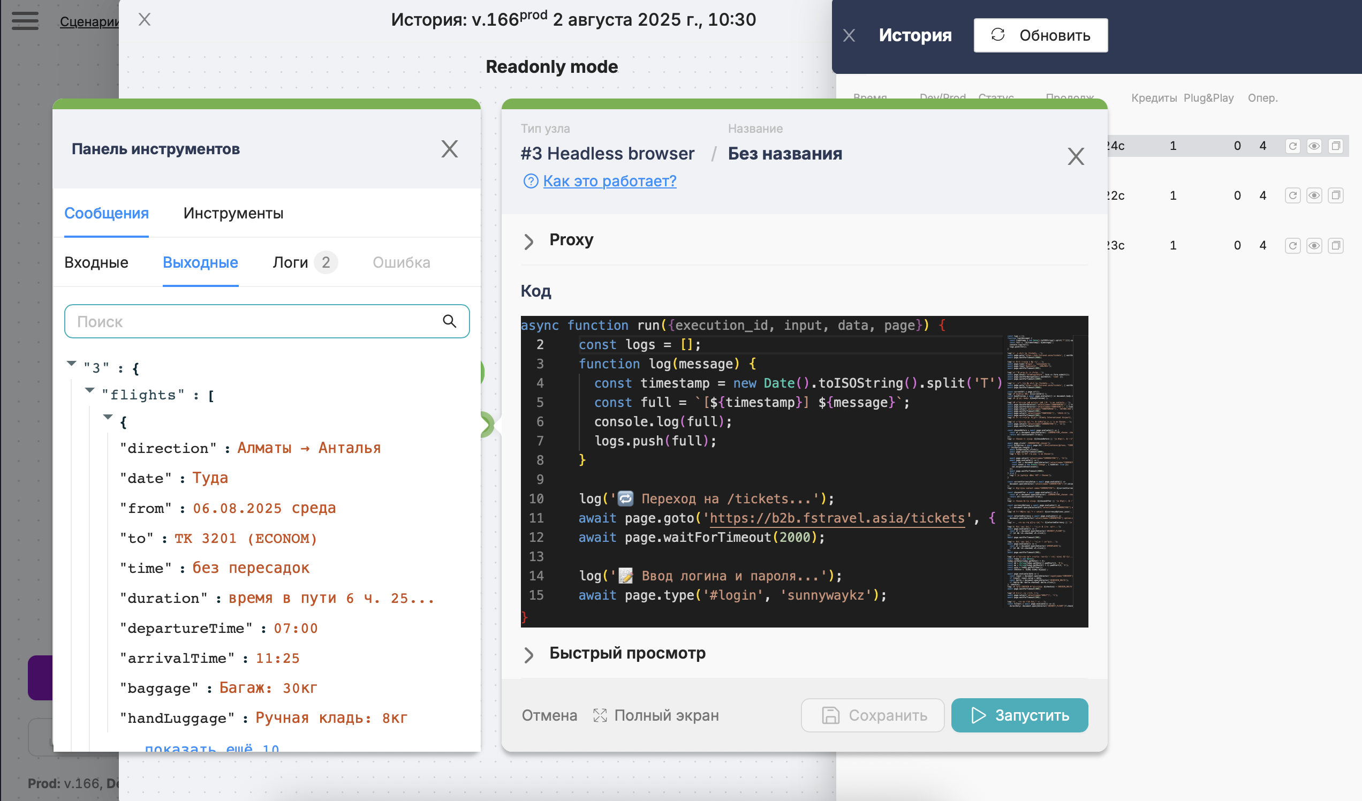Click the search magnifier icon in Поиск field
The width and height of the screenshot is (1362, 801).
click(449, 322)
